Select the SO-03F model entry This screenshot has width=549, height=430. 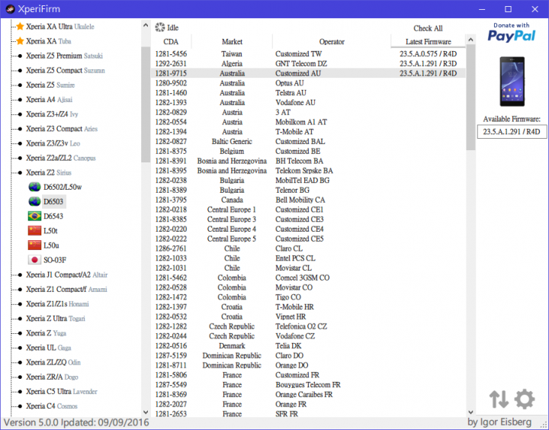[55, 260]
